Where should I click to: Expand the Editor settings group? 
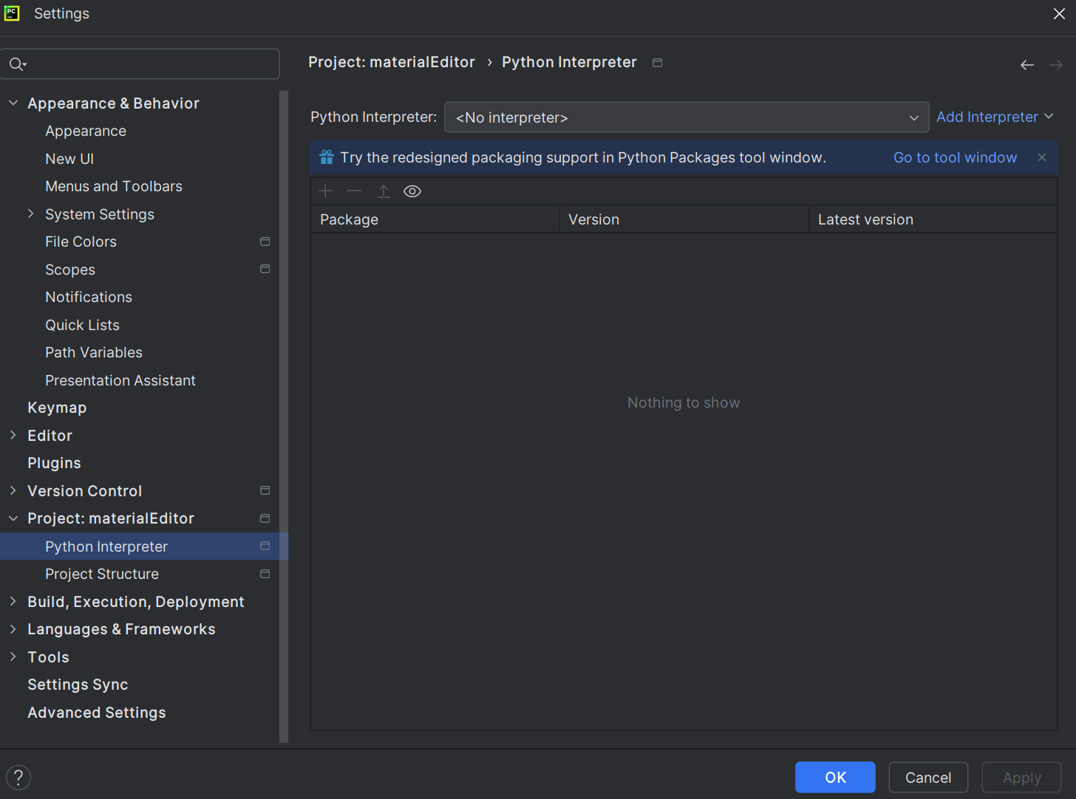(13, 436)
